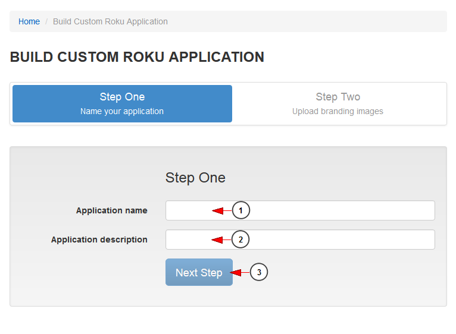Click the Build Custom Roku Application breadcrumb text
This screenshot has height=334, width=456.
(x=110, y=21)
